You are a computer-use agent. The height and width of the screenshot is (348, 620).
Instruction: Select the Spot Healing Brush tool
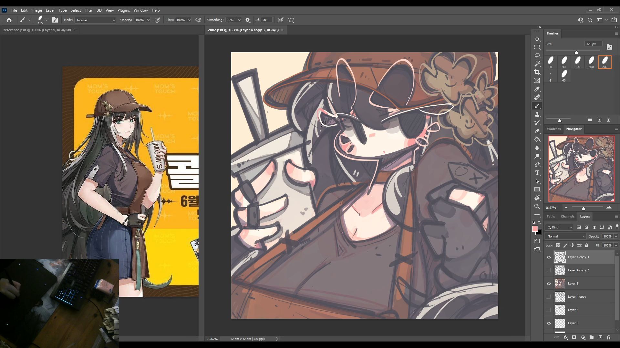click(537, 97)
